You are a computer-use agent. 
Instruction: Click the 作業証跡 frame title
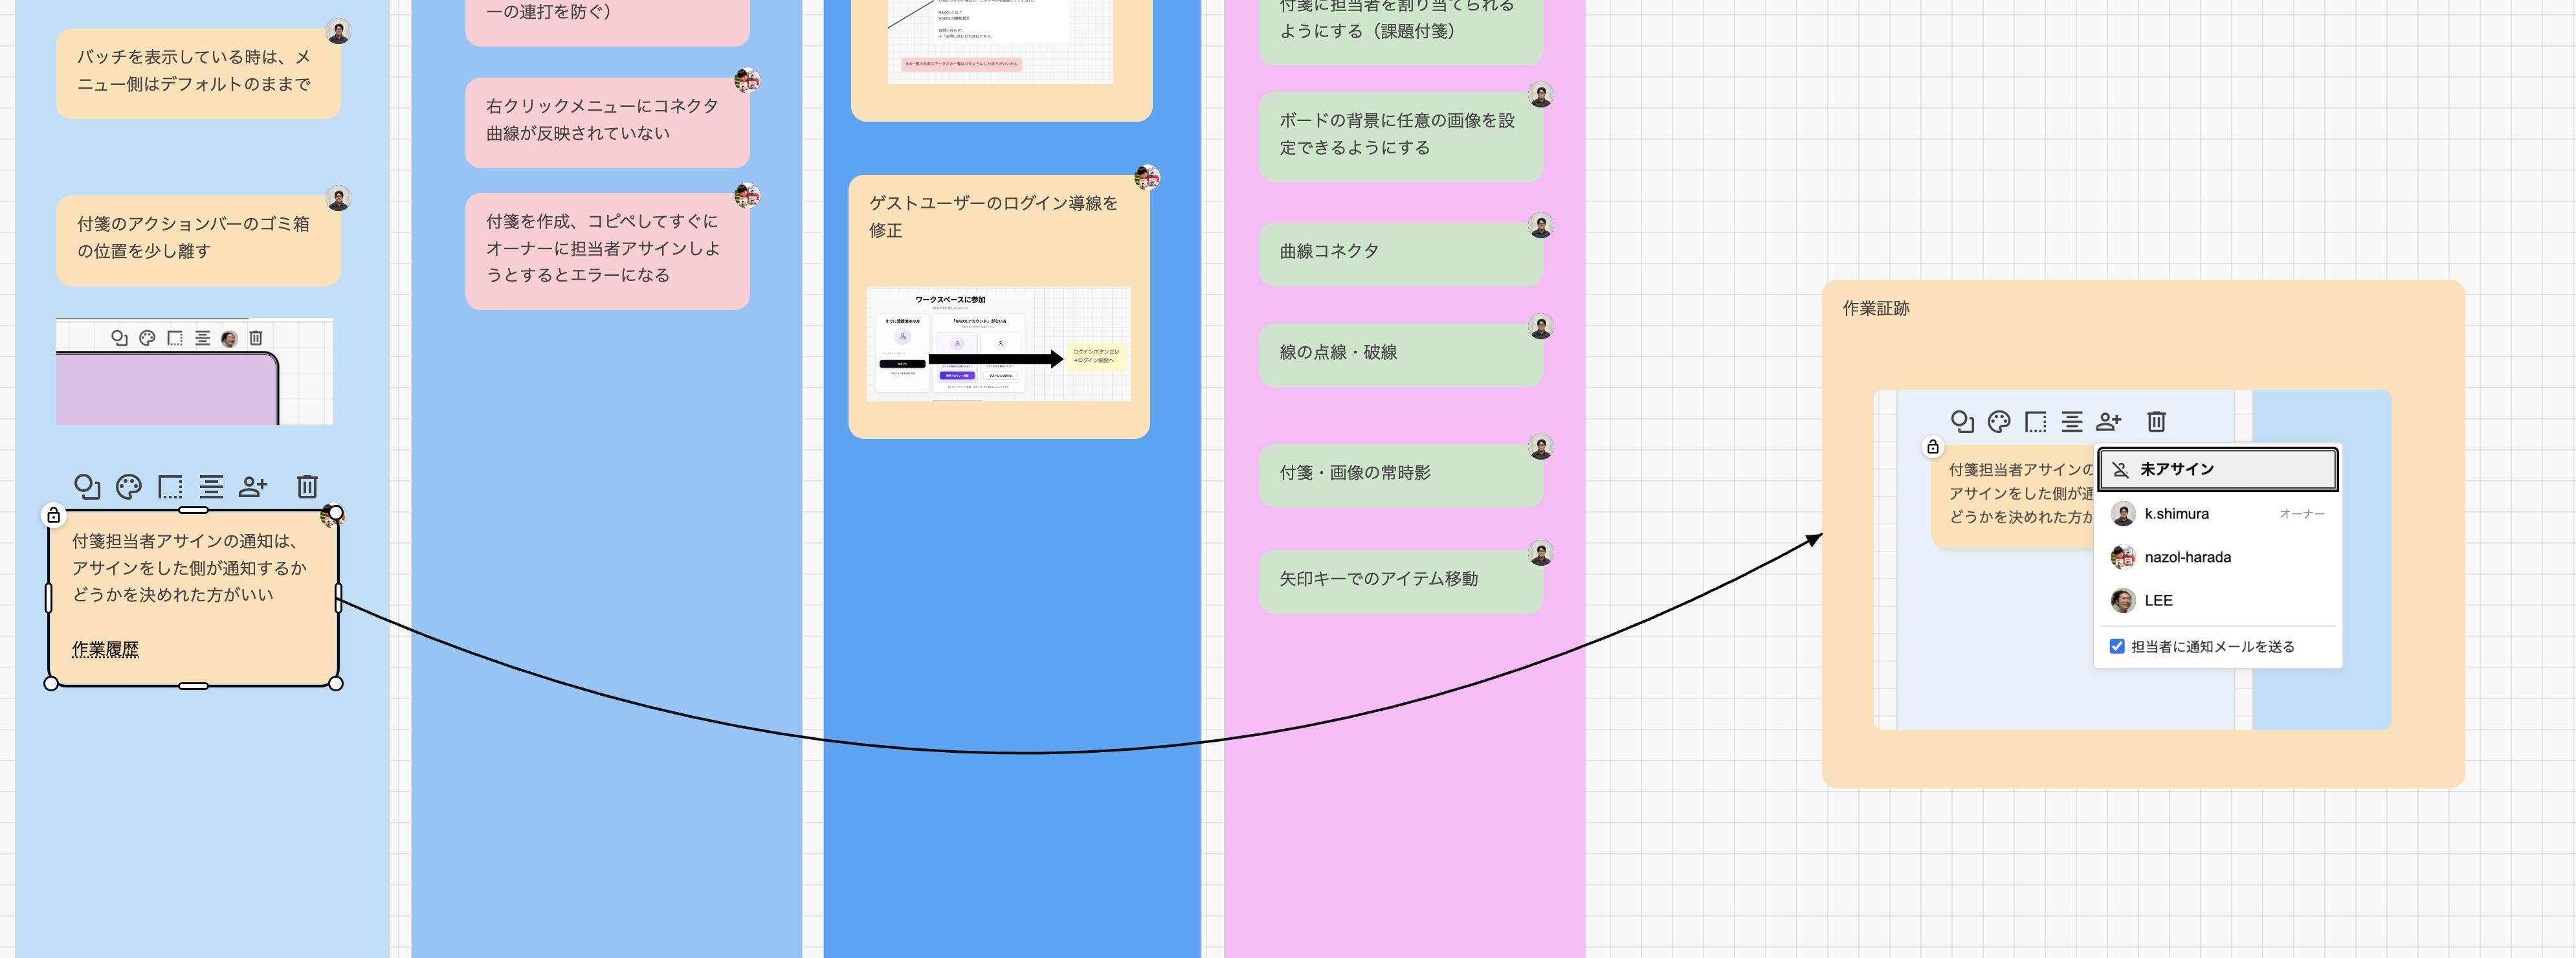coord(1876,308)
